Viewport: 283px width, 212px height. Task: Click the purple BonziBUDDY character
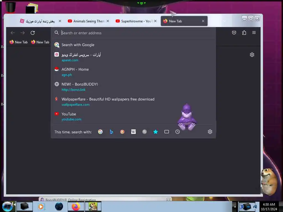tap(187, 117)
